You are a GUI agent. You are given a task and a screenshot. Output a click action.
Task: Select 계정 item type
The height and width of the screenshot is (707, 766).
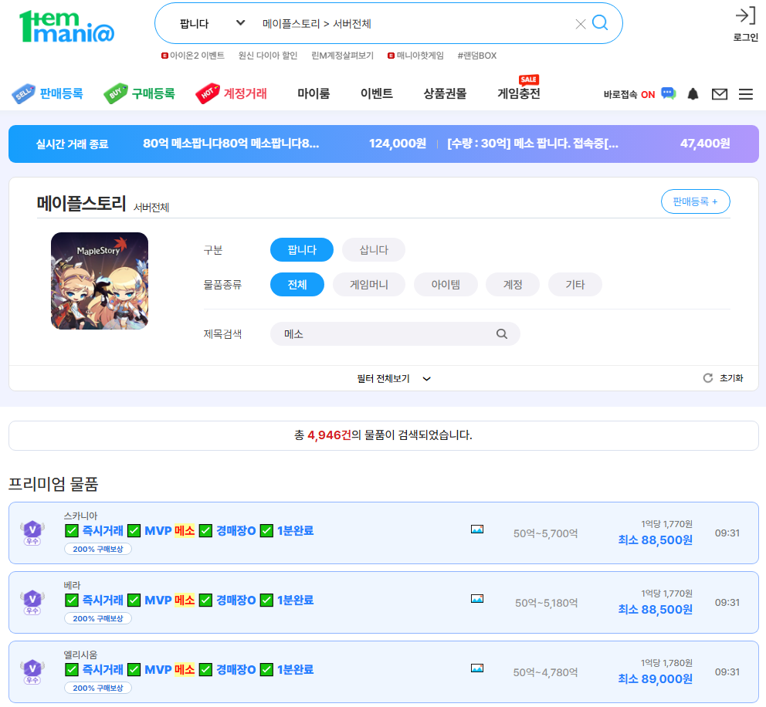click(x=513, y=285)
